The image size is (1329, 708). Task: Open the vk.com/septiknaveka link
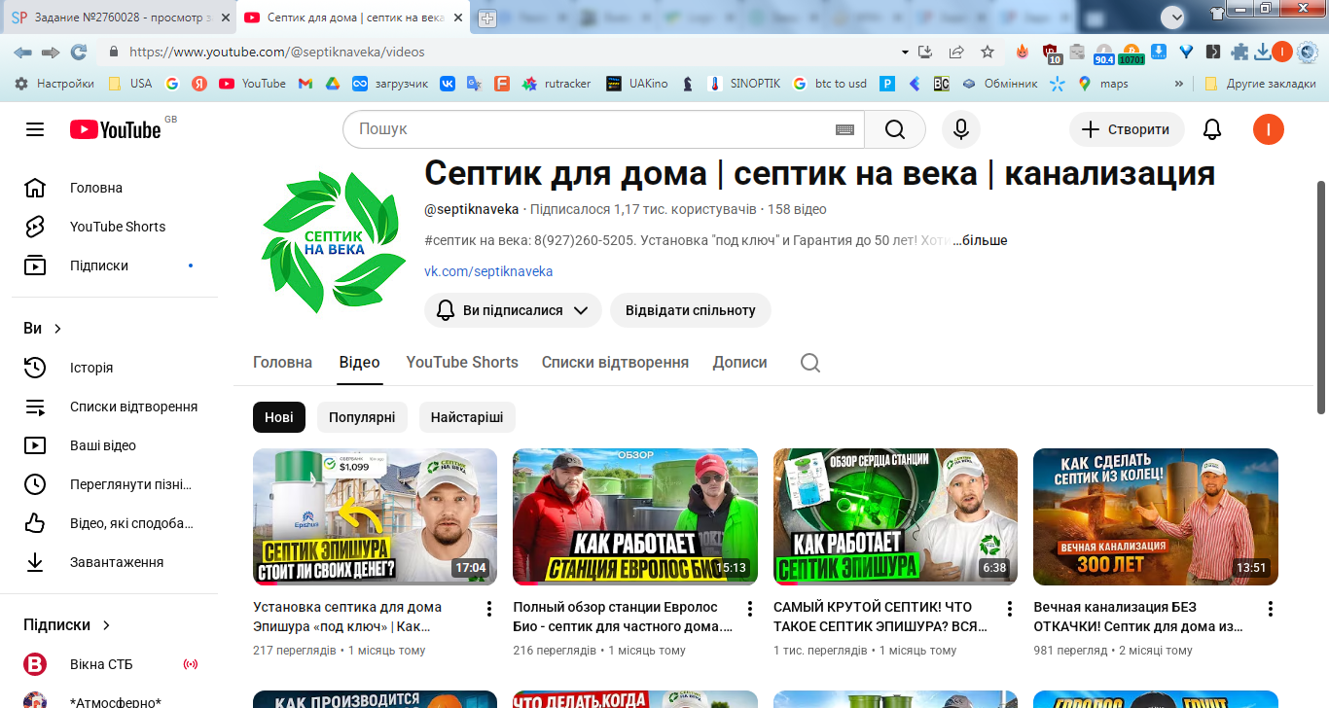coord(488,271)
